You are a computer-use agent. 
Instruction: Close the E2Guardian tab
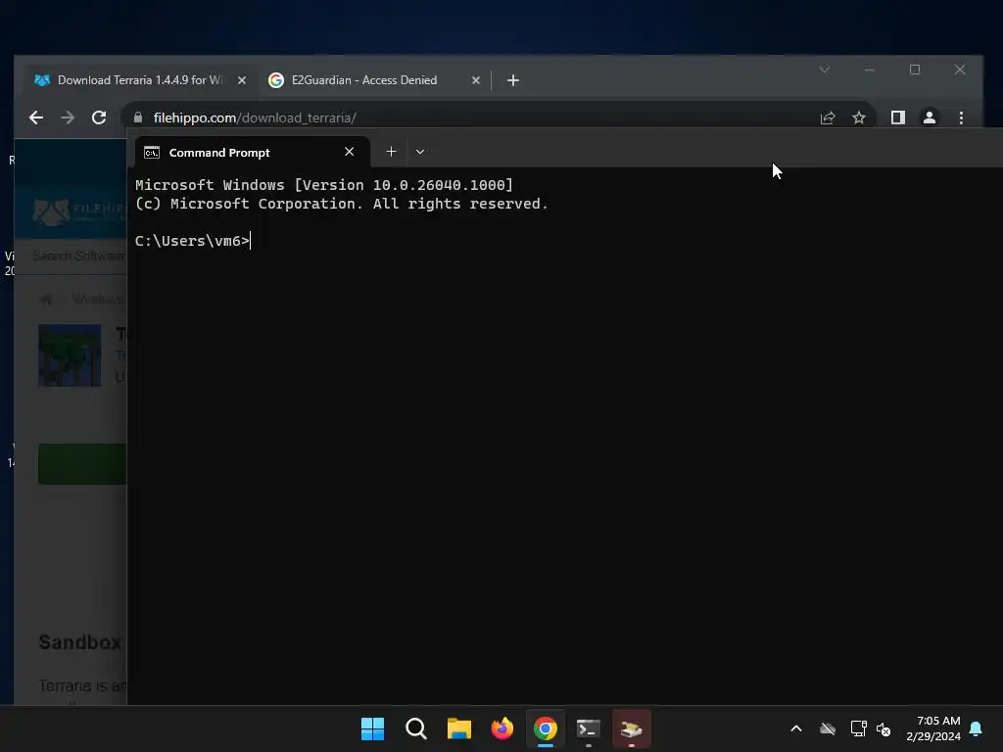pos(476,80)
